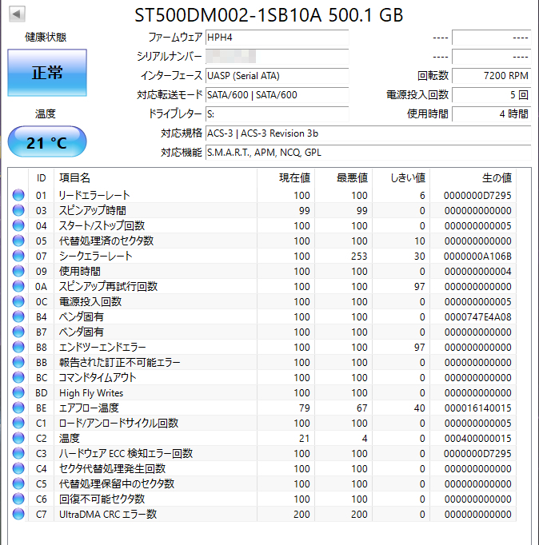Screen dimensions: 539x545
Task: Click the status orb for エンドツーエンドエラー
Action: click(18, 347)
